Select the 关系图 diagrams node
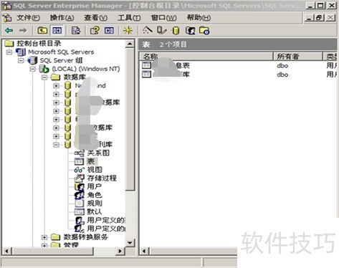 (x=98, y=153)
